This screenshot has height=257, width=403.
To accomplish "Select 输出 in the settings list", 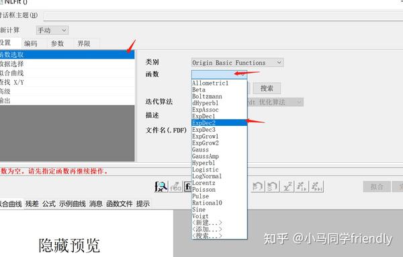I will pos(67,100).
